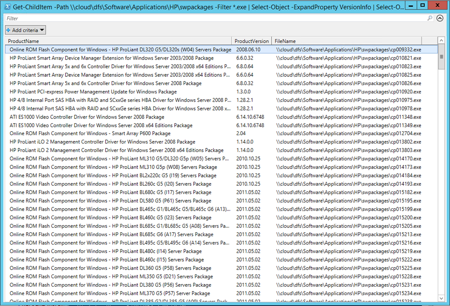Click the FileName column header
Viewport: 450px width, 306px height.
point(346,41)
